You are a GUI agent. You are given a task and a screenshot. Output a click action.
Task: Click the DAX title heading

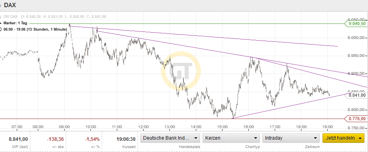coord(10,5)
